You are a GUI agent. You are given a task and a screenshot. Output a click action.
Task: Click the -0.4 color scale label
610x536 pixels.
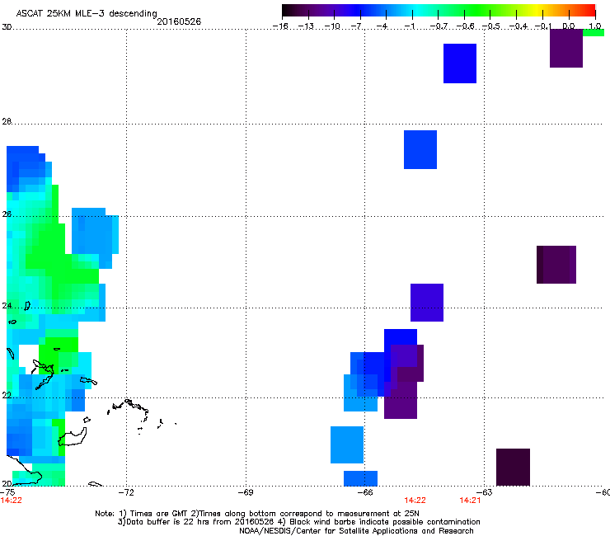518,26
